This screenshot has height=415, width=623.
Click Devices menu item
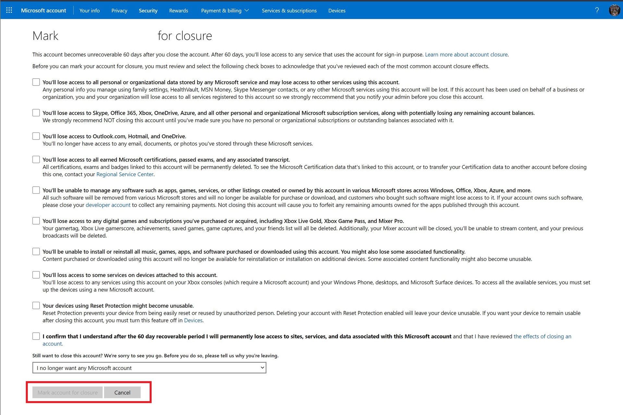point(336,10)
